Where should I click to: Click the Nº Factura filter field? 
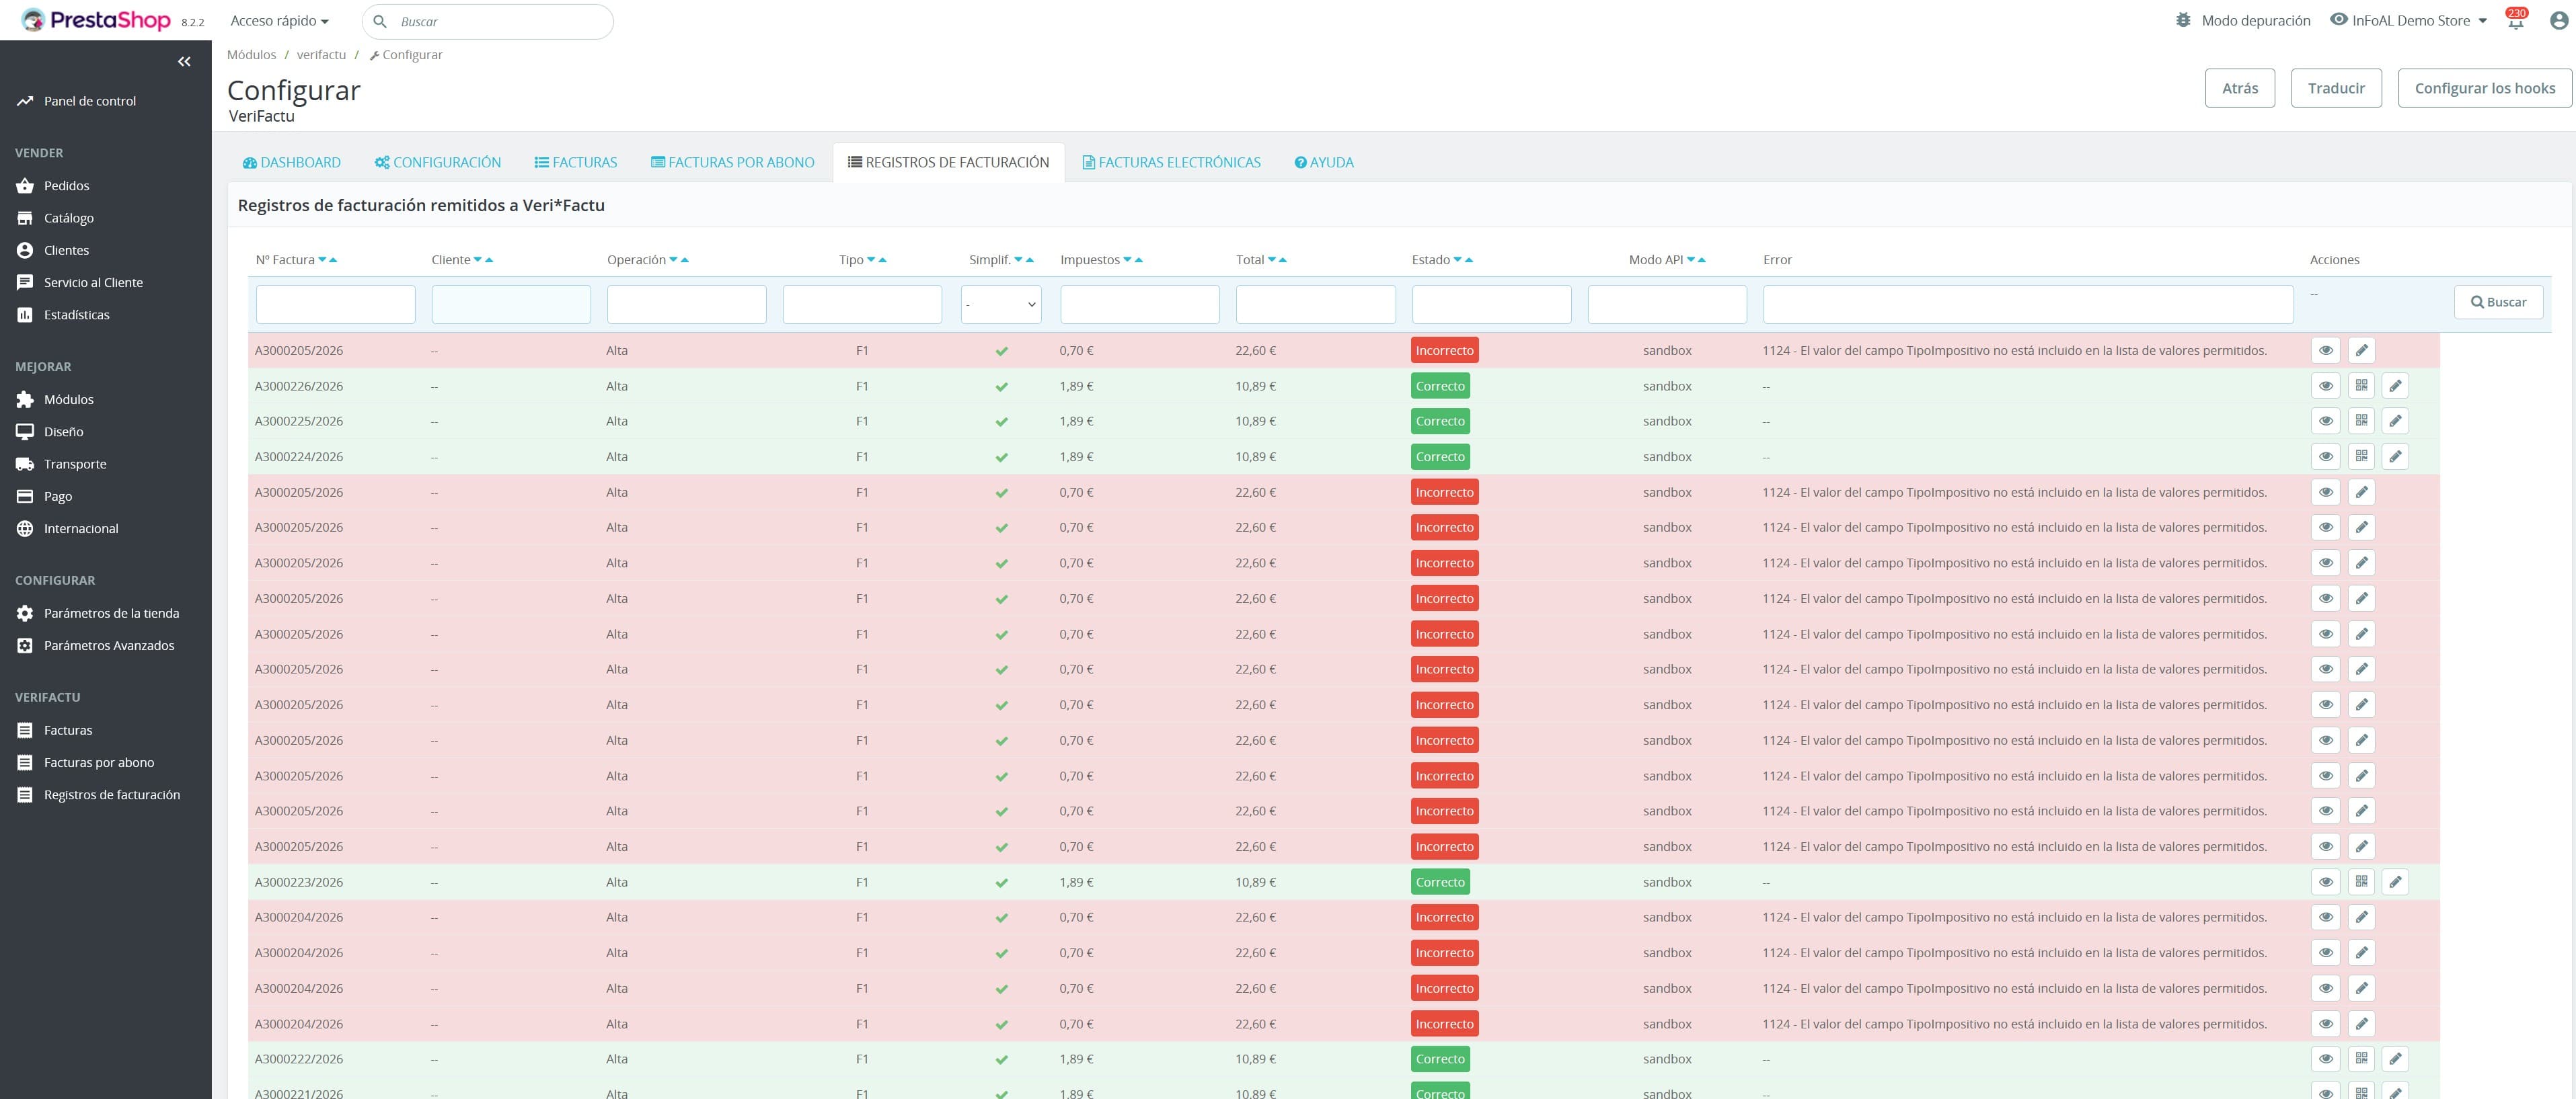tap(335, 304)
